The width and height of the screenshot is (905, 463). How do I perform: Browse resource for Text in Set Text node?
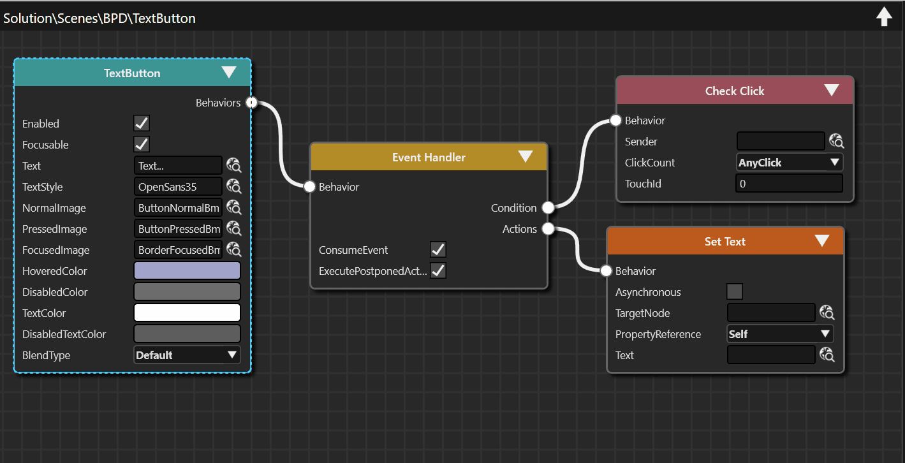point(827,355)
